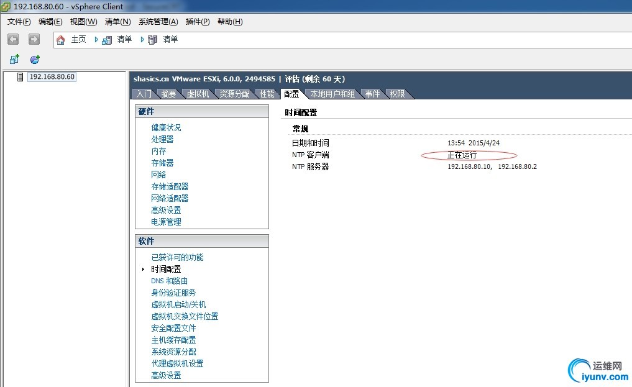This screenshot has height=387, width=632.
Task: Open the 编辑(E) menu
Action: pos(50,22)
